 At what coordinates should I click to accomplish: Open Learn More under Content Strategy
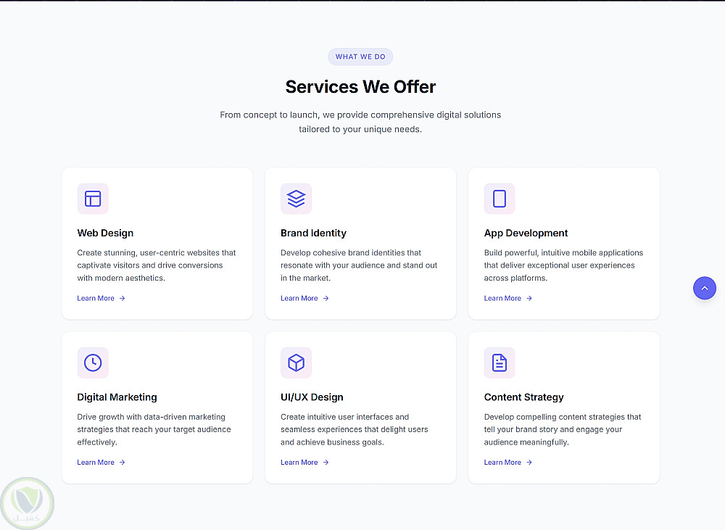click(x=507, y=463)
